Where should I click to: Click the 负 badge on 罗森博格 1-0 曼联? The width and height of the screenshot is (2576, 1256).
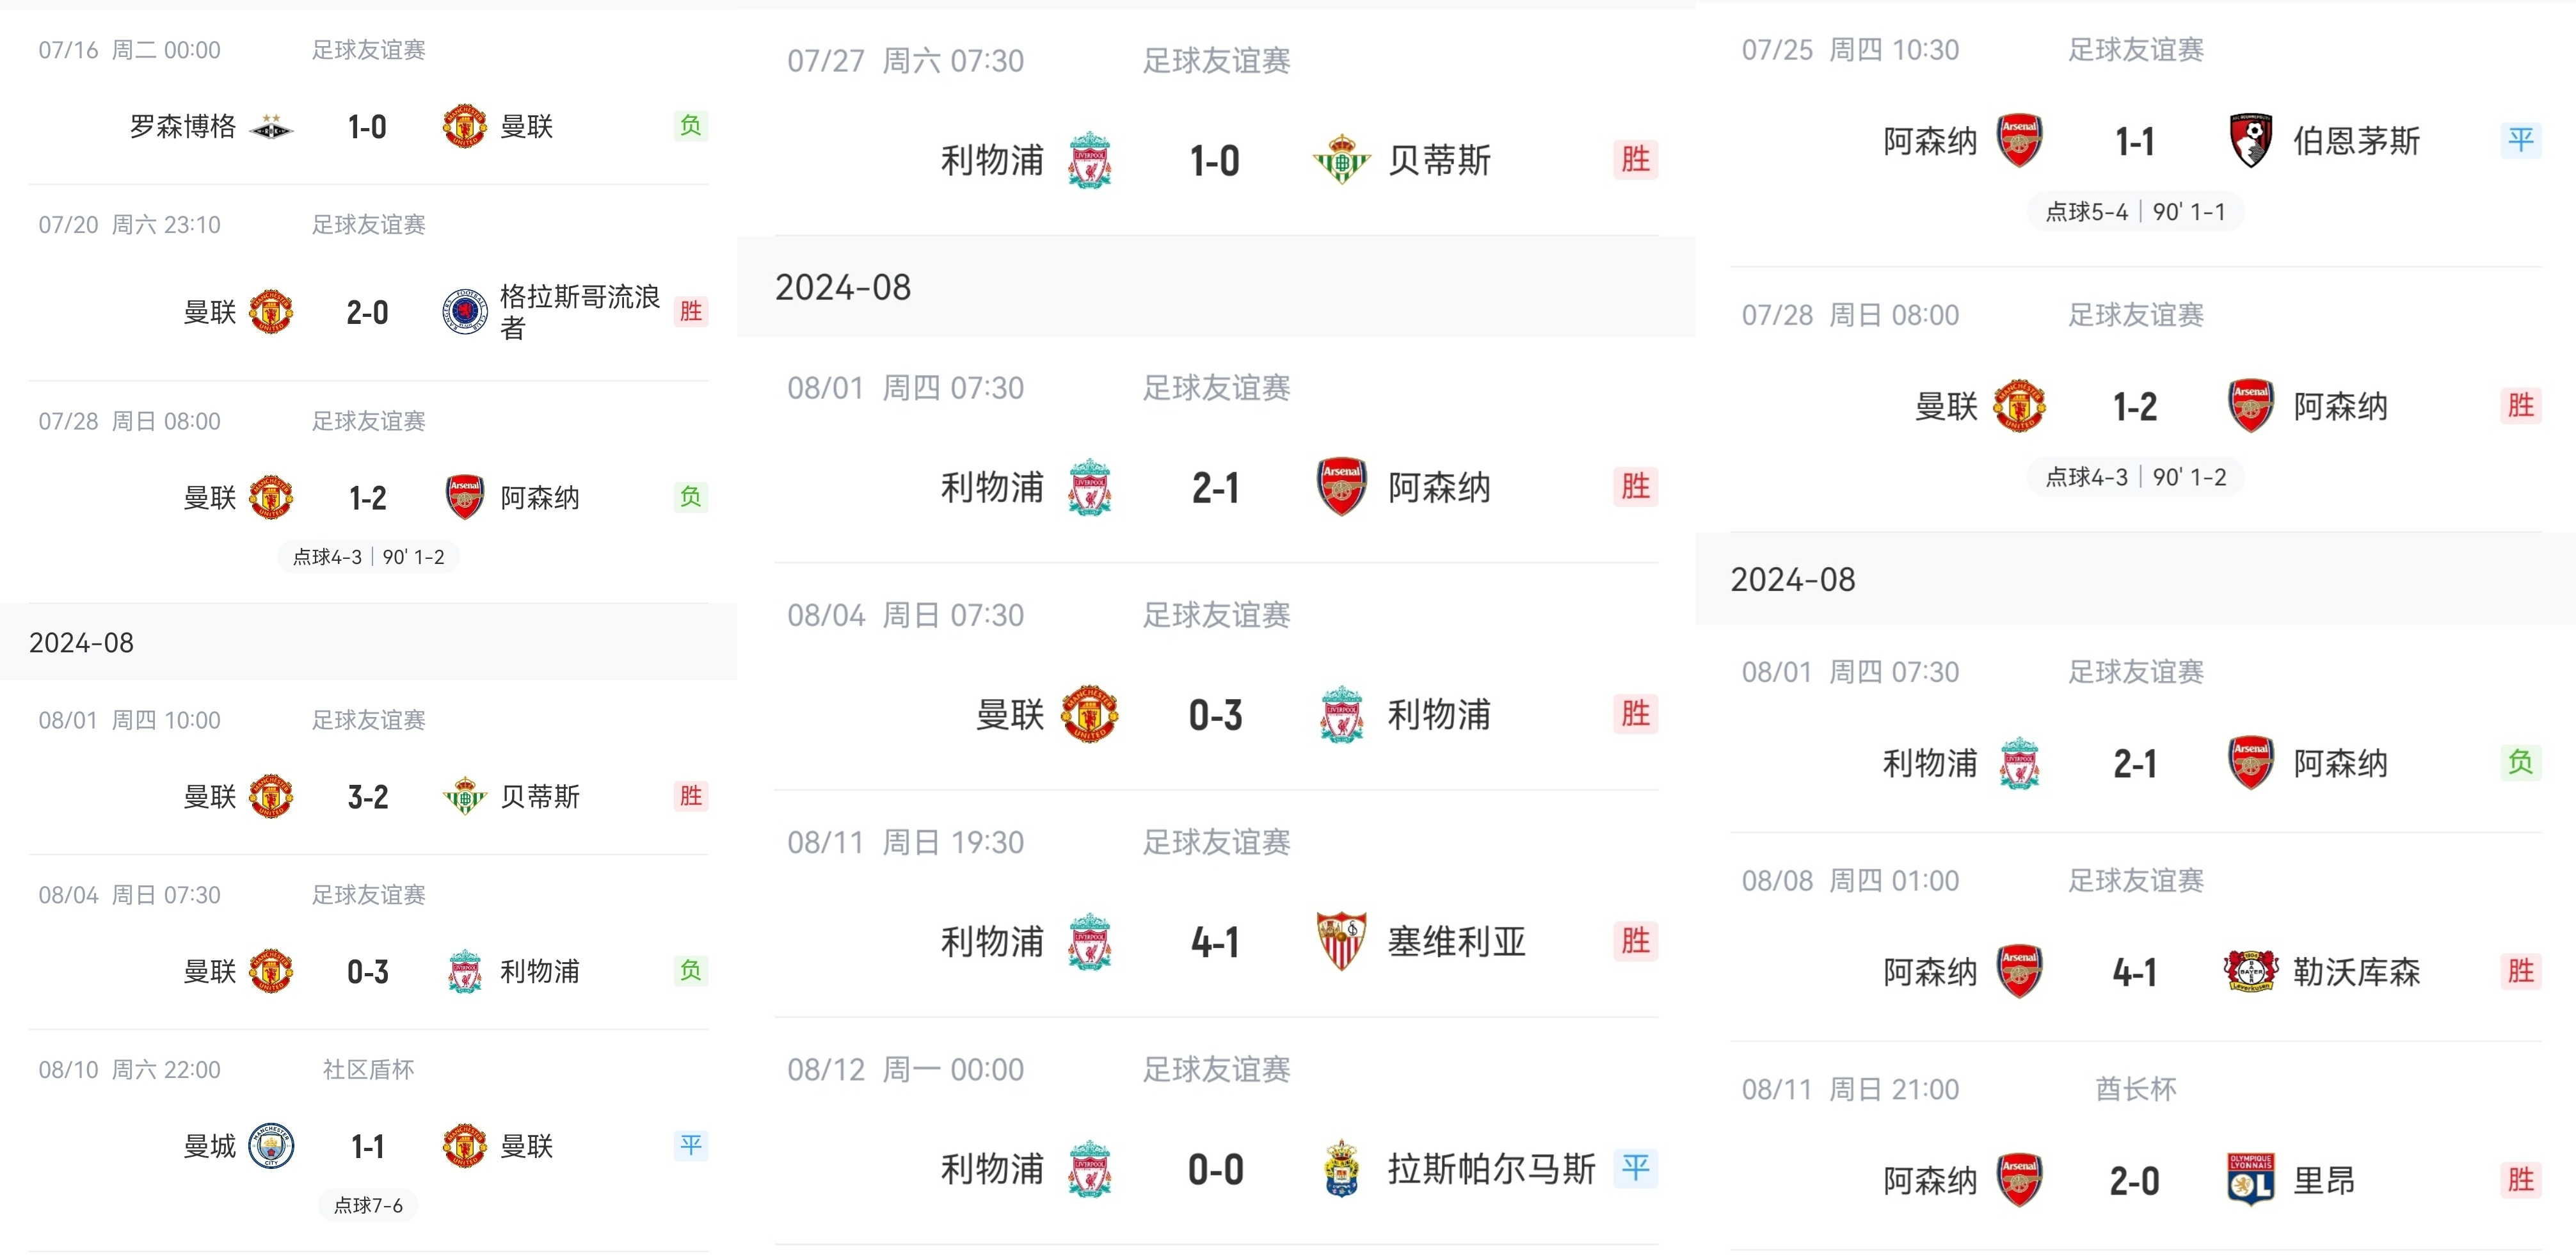tap(691, 126)
